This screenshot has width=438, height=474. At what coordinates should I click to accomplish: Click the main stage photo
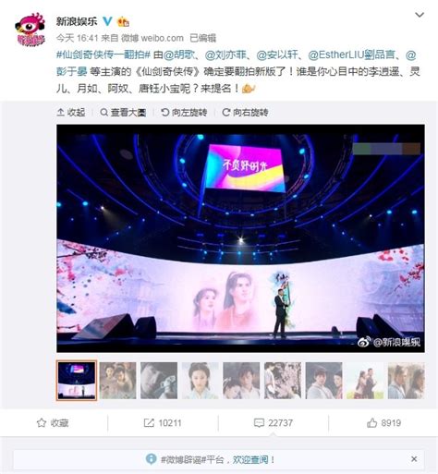click(x=240, y=238)
